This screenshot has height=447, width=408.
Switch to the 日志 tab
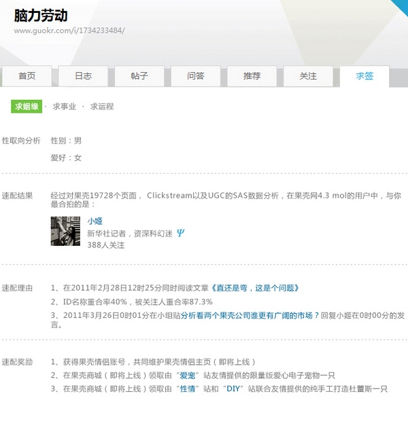pyautogui.click(x=83, y=76)
